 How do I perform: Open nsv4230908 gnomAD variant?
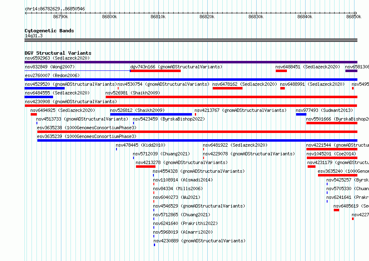pos(71,101)
